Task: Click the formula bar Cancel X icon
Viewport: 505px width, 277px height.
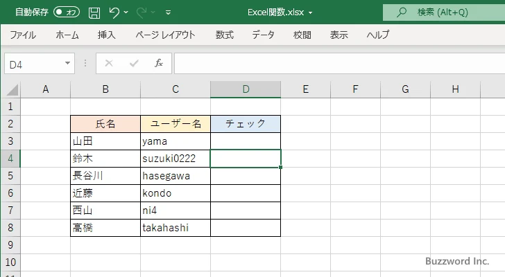Action: tap(109, 63)
